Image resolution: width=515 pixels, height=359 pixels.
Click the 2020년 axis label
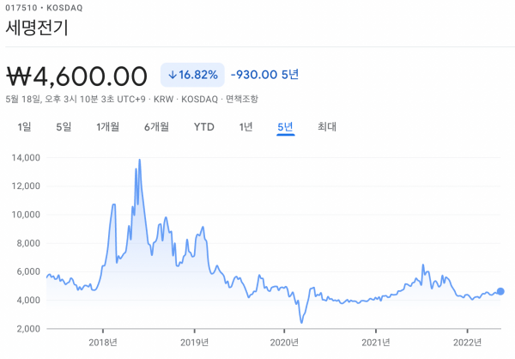(284, 343)
